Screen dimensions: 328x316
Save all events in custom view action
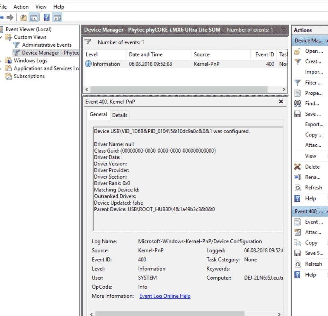308,114
